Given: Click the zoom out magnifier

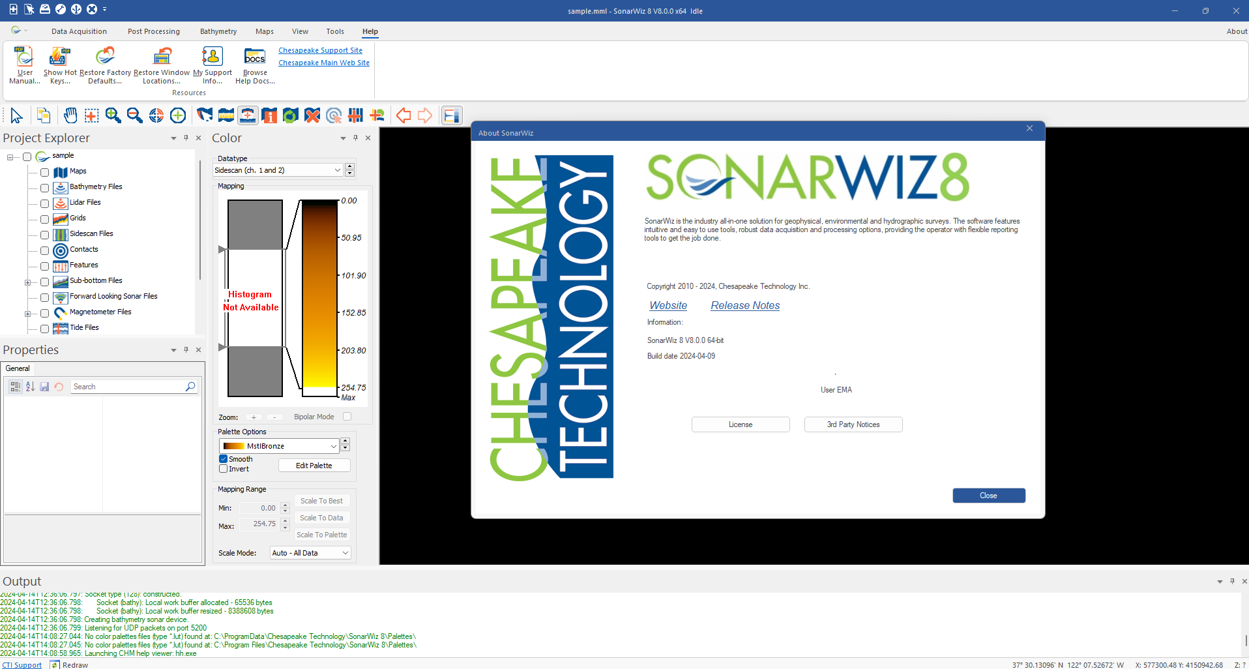Looking at the screenshot, I should tap(135, 115).
